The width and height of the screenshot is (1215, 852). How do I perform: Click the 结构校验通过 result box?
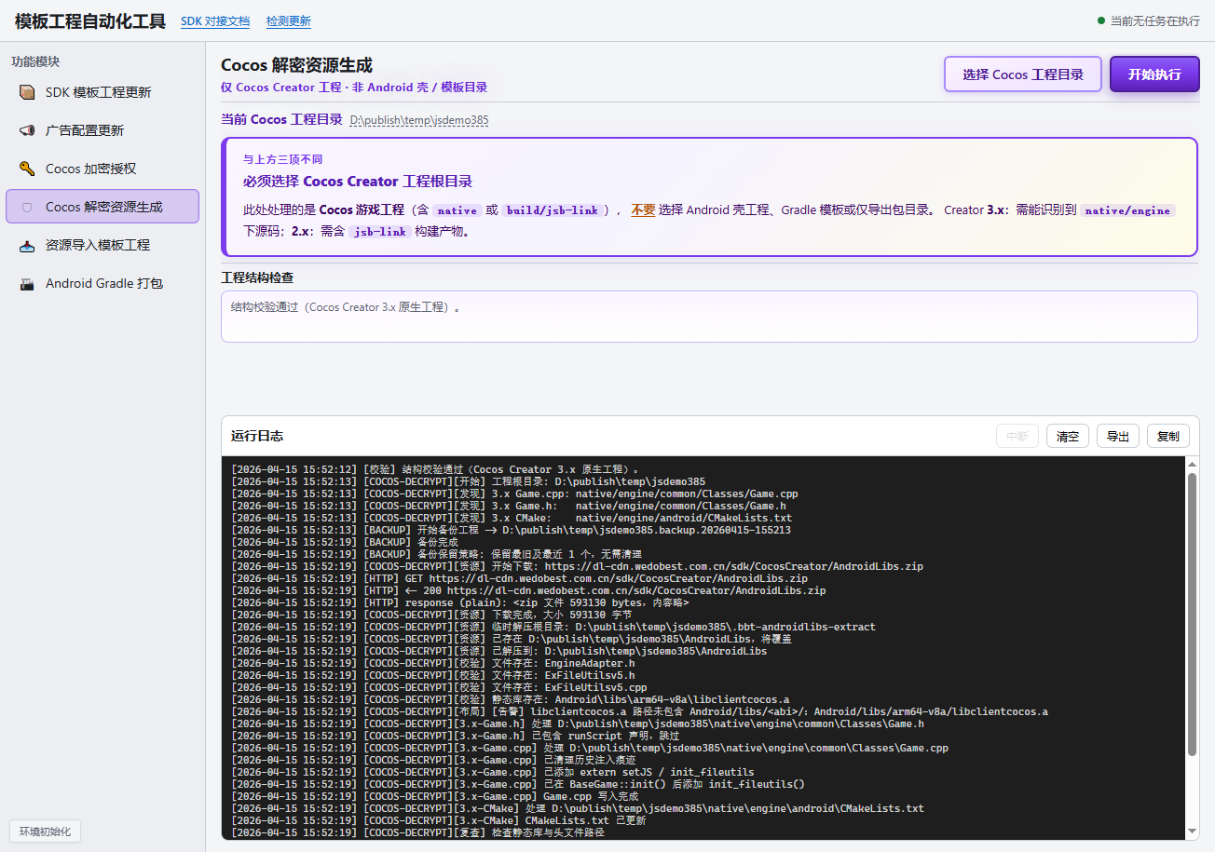(709, 317)
